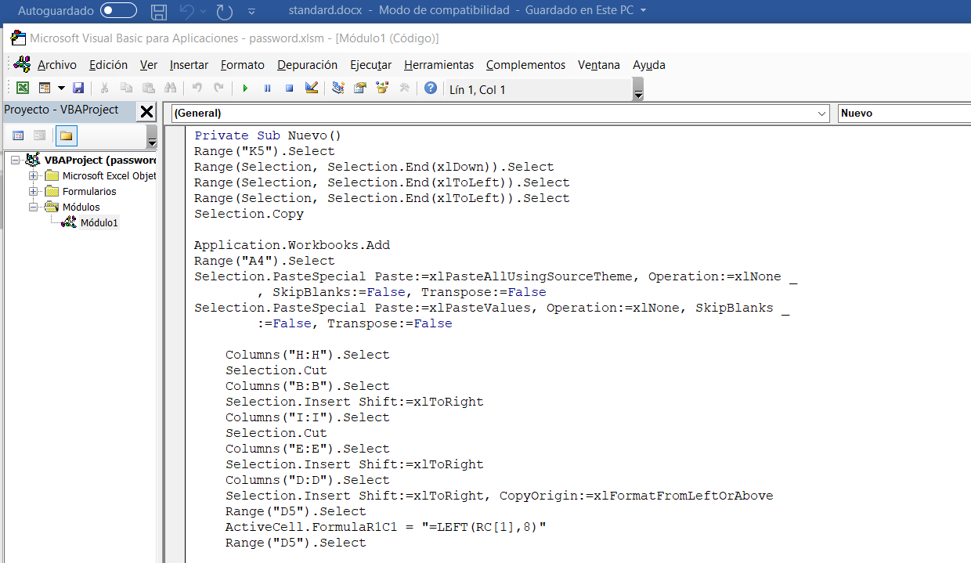Open the Herramientas menu
This screenshot has width=971, height=563.
point(439,65)
